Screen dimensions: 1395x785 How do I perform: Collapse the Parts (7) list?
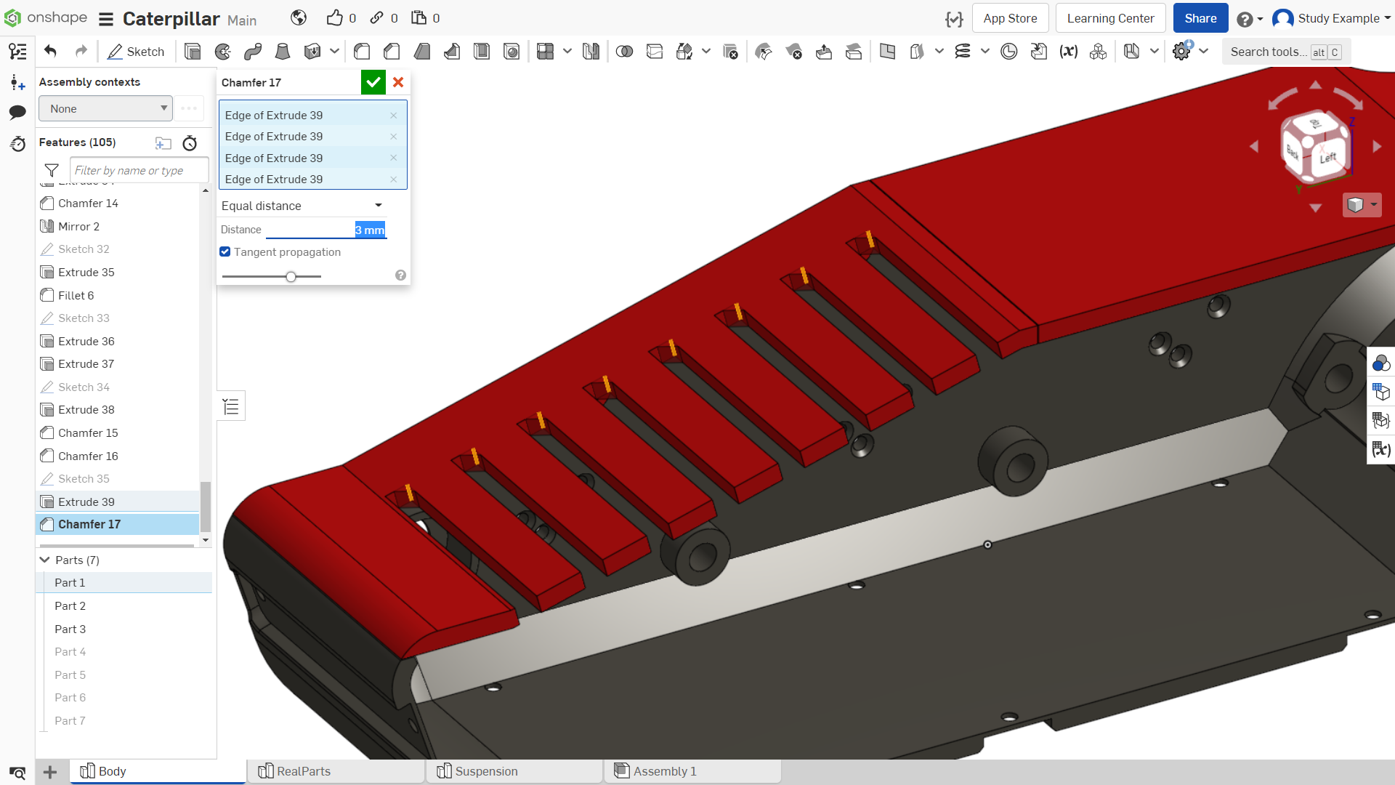click(45, 560)
